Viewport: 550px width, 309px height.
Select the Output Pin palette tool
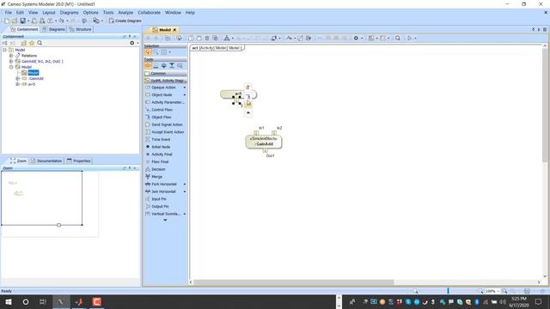[160, 206]
